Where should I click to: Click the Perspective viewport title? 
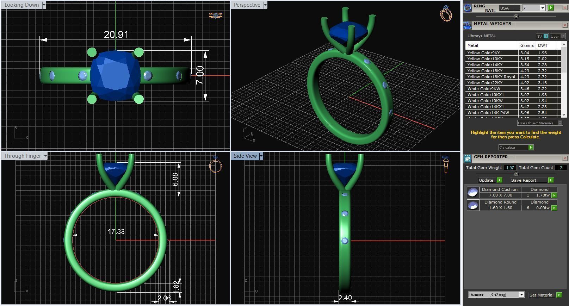tap(247, 5)
